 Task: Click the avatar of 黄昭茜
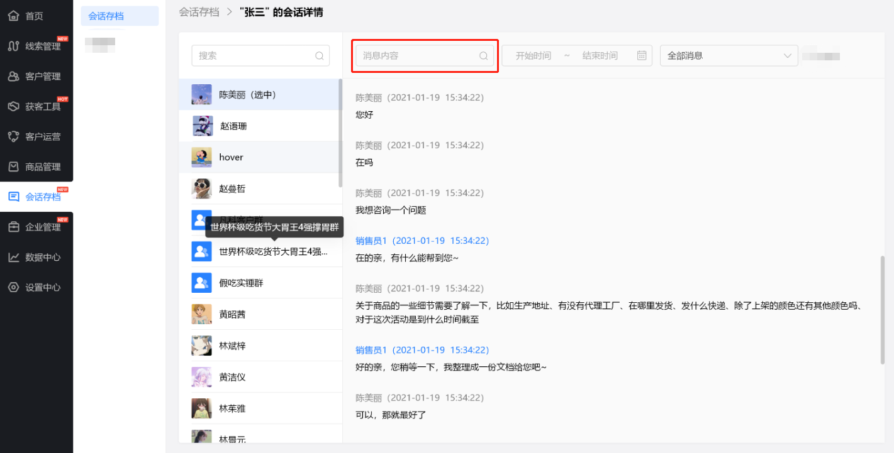pyautogui.click(x=201, y=314)
